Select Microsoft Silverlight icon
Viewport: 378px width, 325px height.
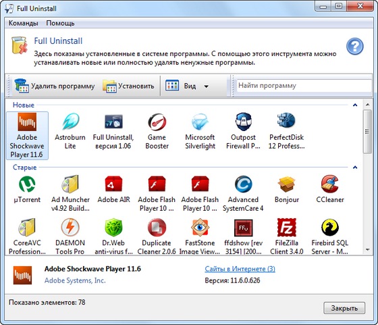pos(200,122)
